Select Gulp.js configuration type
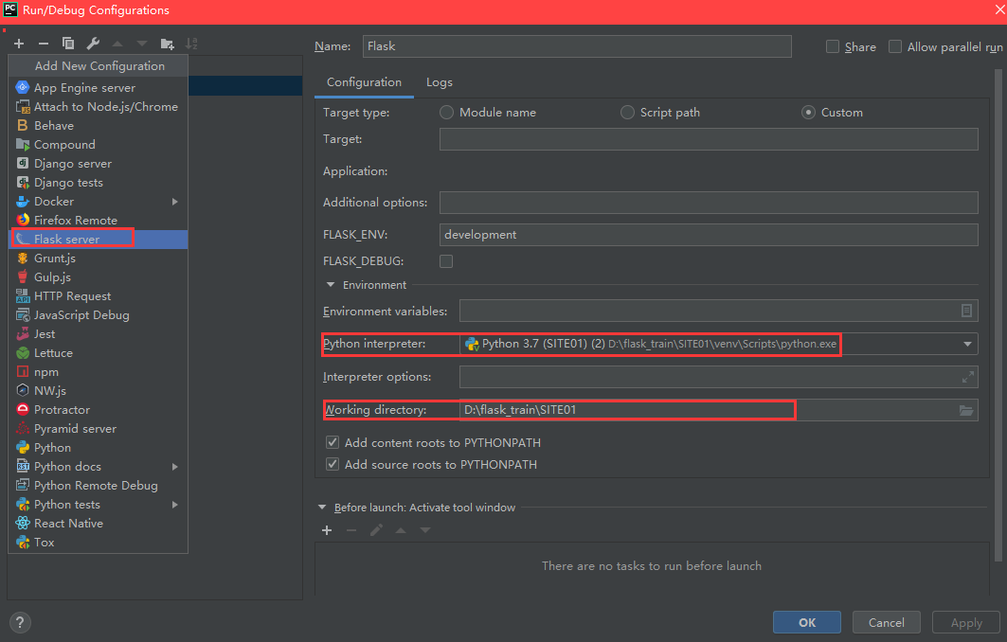1007x642 pixels. pyautogui.click(x=99, y=276)
